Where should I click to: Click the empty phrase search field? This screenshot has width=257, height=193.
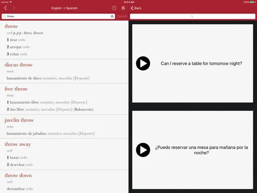coord(193,16)
